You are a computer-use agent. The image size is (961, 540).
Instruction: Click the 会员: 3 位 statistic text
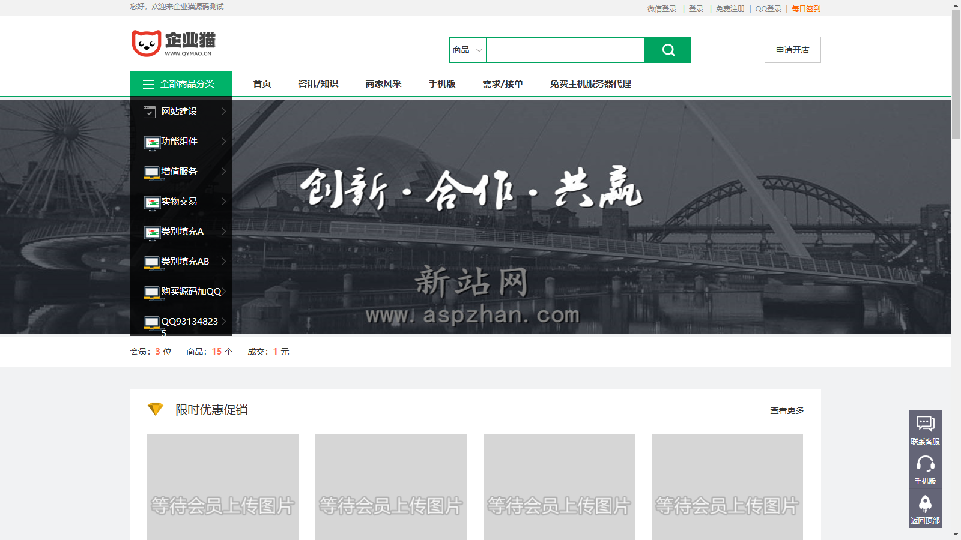tap(151, 352)
